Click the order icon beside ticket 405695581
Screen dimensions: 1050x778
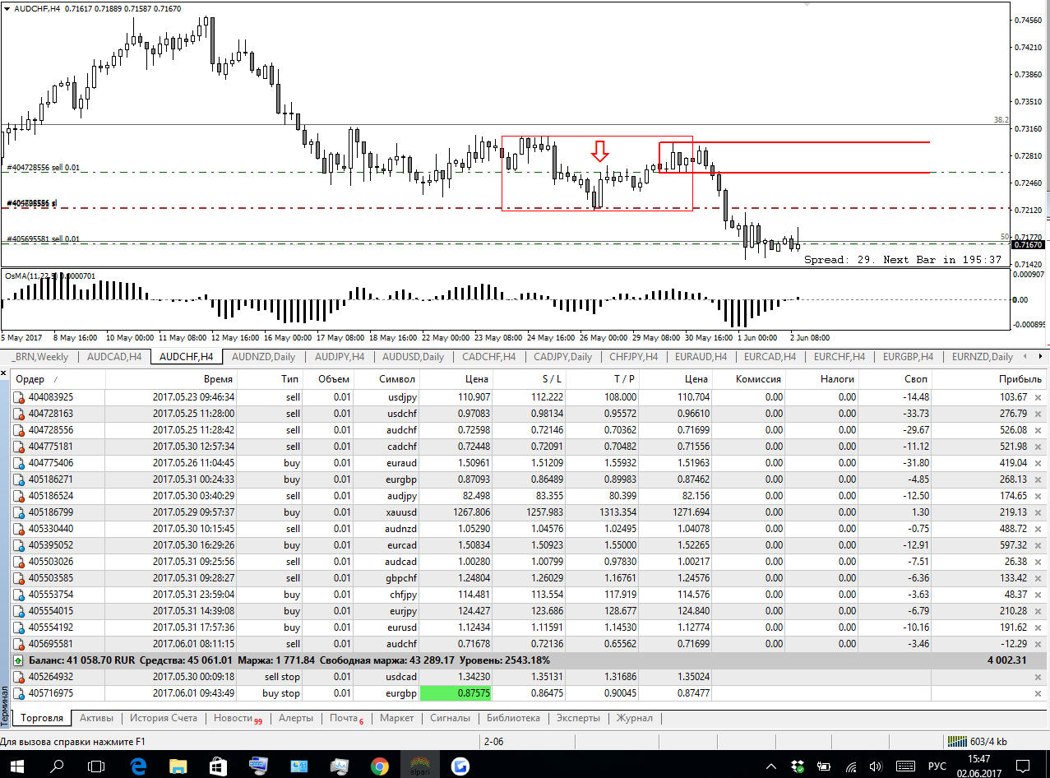19,644
